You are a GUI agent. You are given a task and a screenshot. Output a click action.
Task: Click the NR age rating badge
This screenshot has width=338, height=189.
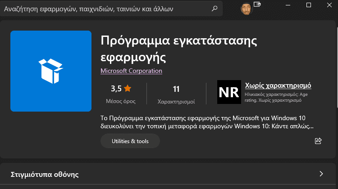pos(229,92)
